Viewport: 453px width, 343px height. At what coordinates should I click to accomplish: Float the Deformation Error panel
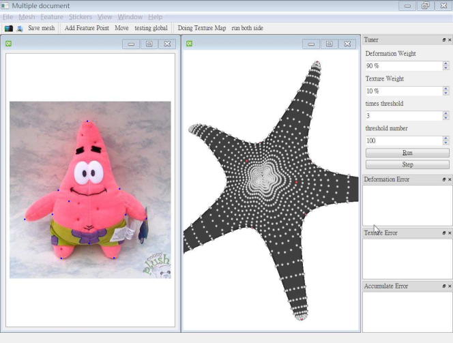444,179
